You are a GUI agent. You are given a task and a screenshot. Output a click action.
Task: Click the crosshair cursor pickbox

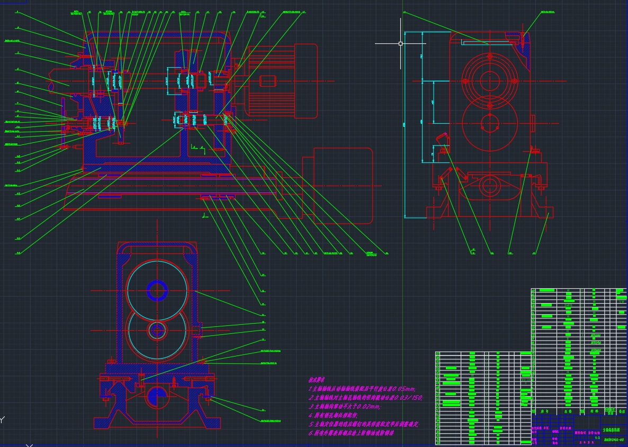pyautogui.click(x=400, y=43)
